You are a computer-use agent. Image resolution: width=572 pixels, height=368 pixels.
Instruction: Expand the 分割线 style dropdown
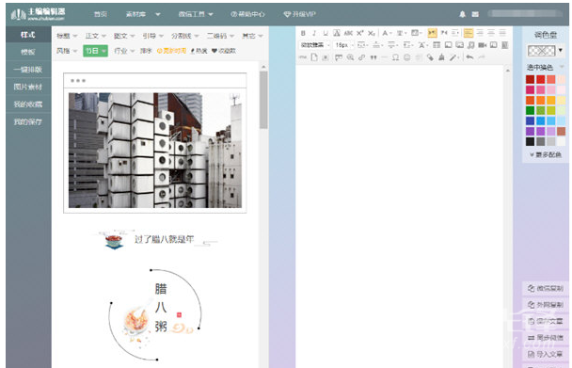click(x=185, y=36)
